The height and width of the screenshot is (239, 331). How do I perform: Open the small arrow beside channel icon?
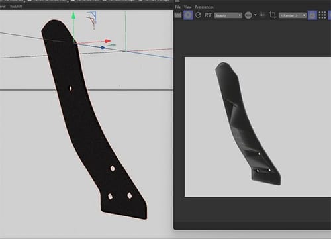(x=256, y=15)
